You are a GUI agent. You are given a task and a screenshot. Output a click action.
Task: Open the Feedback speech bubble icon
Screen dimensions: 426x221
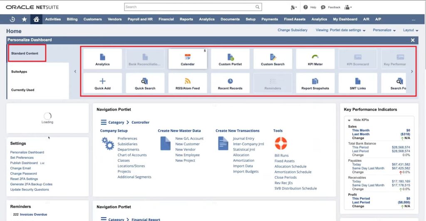(323, 7)
